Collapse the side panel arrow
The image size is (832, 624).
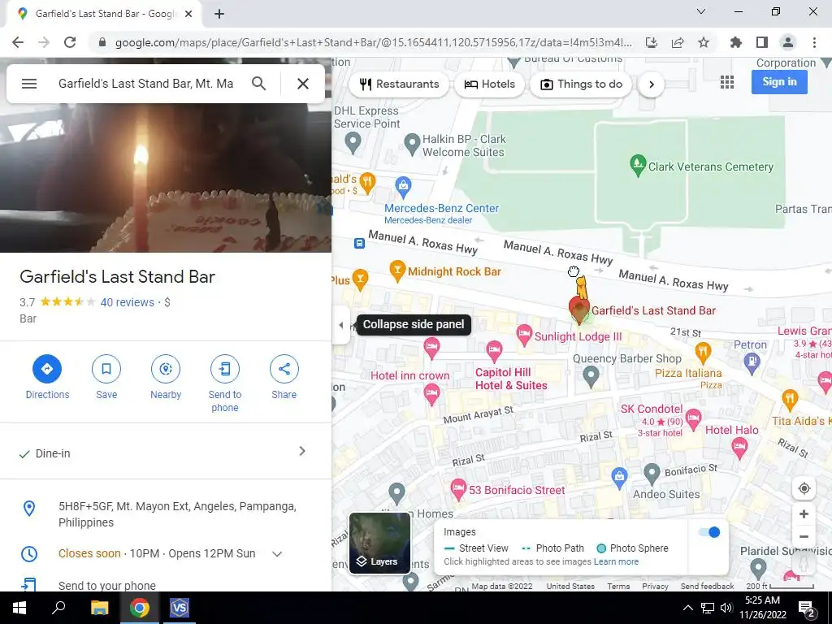pos(340,325)
